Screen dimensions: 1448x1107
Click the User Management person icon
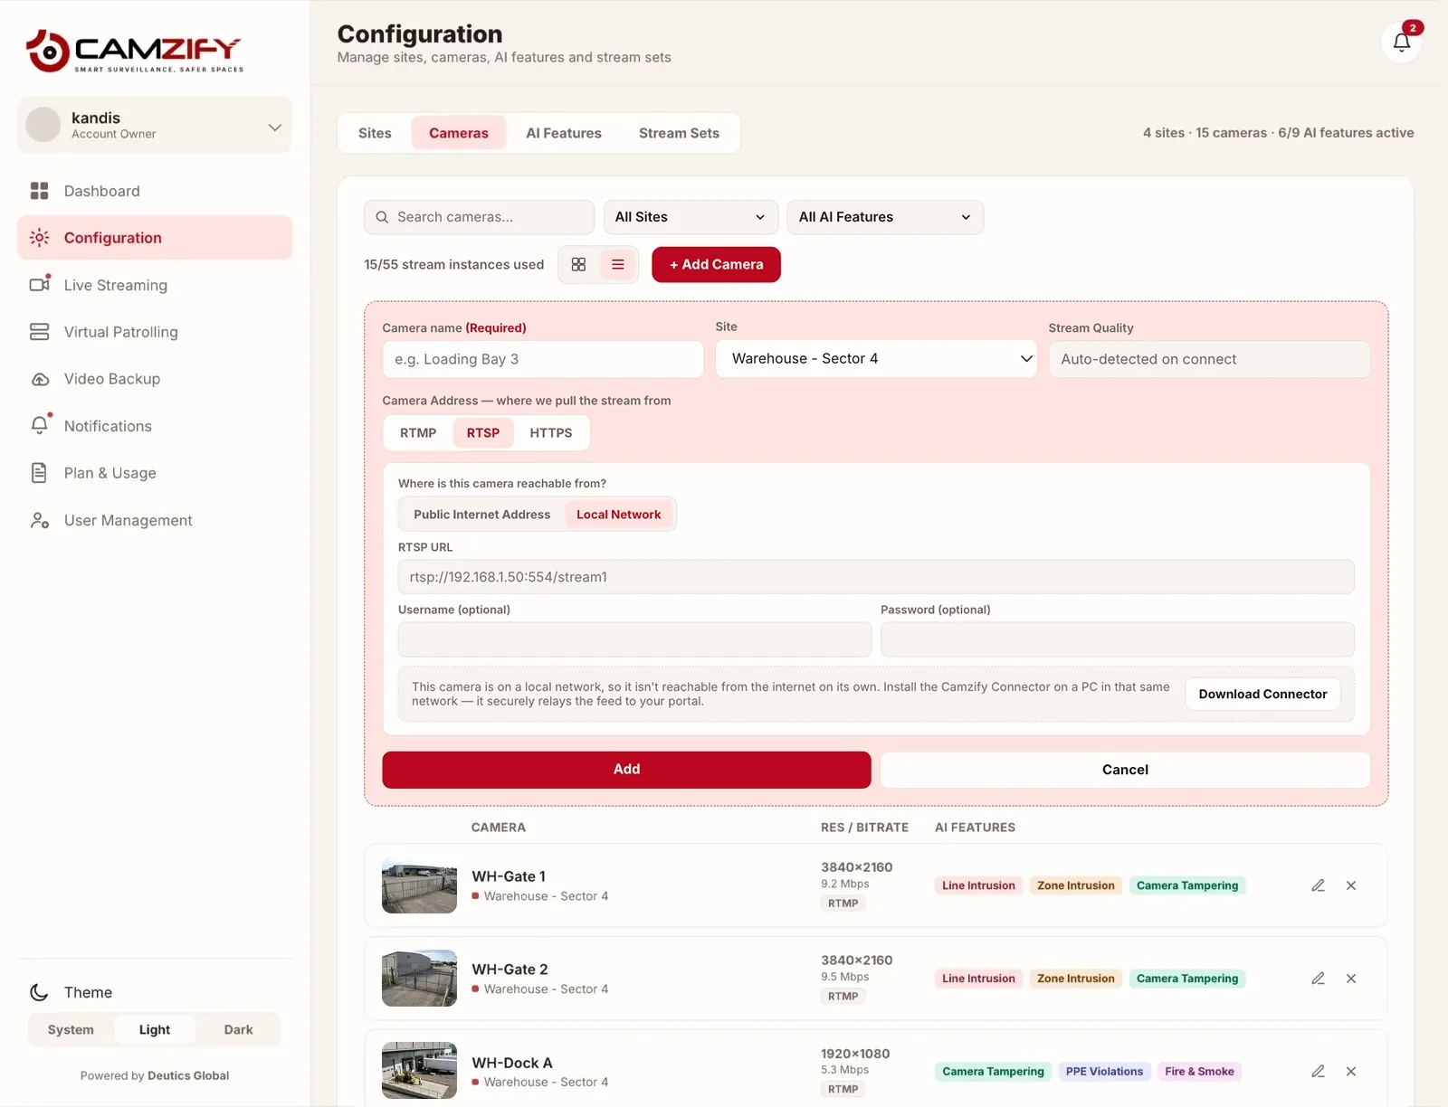39,520
